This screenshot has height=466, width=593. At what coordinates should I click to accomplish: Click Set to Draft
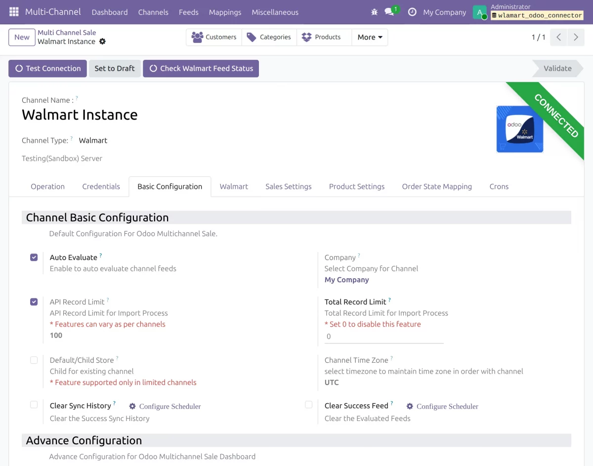(x=115, y=69)
